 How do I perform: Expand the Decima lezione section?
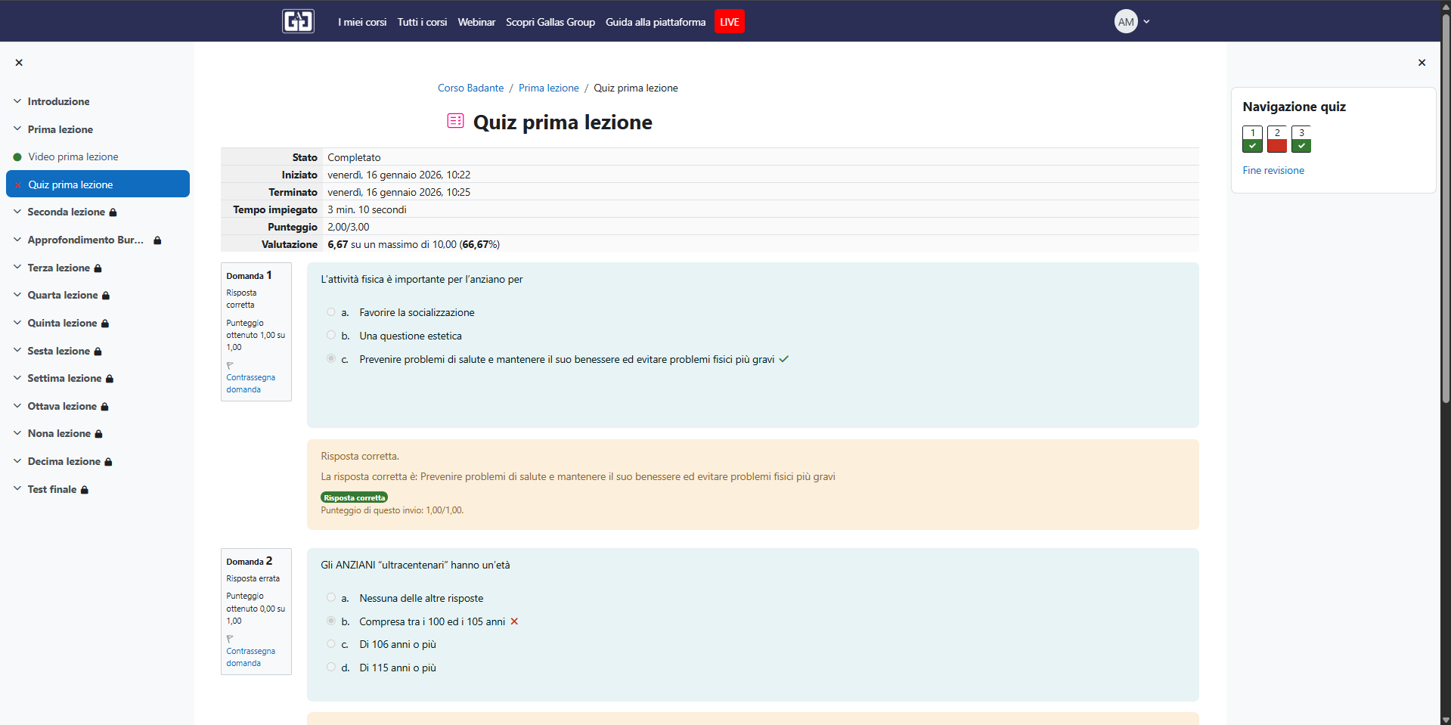(x=16, y=461)
